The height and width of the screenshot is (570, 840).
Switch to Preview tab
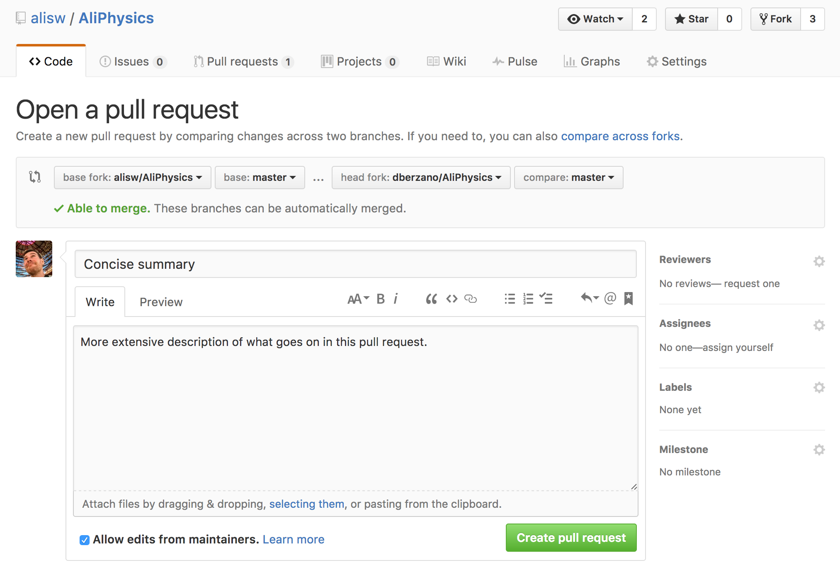(161, 301)
